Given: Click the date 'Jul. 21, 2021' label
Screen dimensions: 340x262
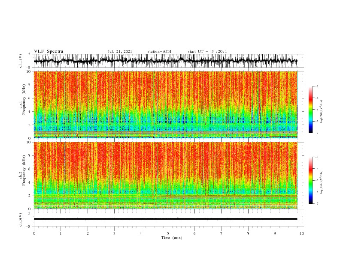Looking at the screenshot, I should click(x=120, y=51).
